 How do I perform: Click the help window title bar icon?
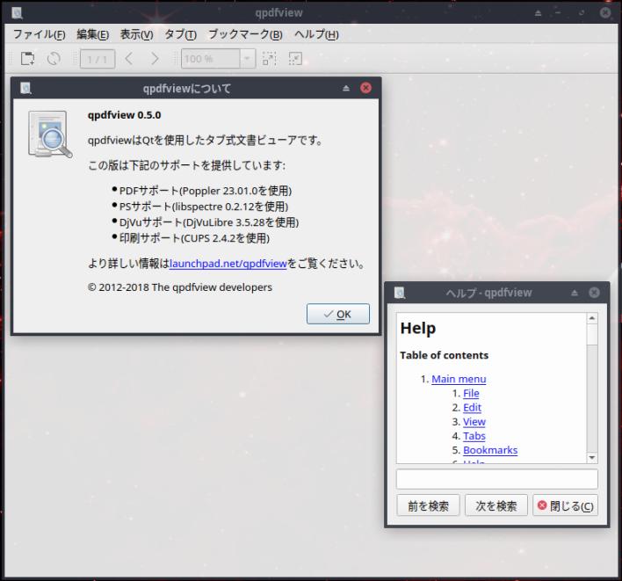point(400,293)
